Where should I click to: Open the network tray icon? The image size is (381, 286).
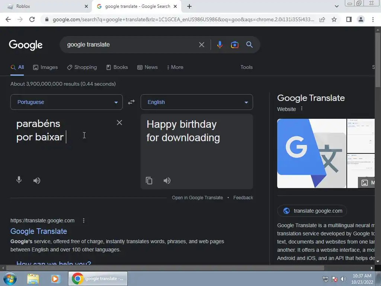pyautogui.click(x=325, y=279)
